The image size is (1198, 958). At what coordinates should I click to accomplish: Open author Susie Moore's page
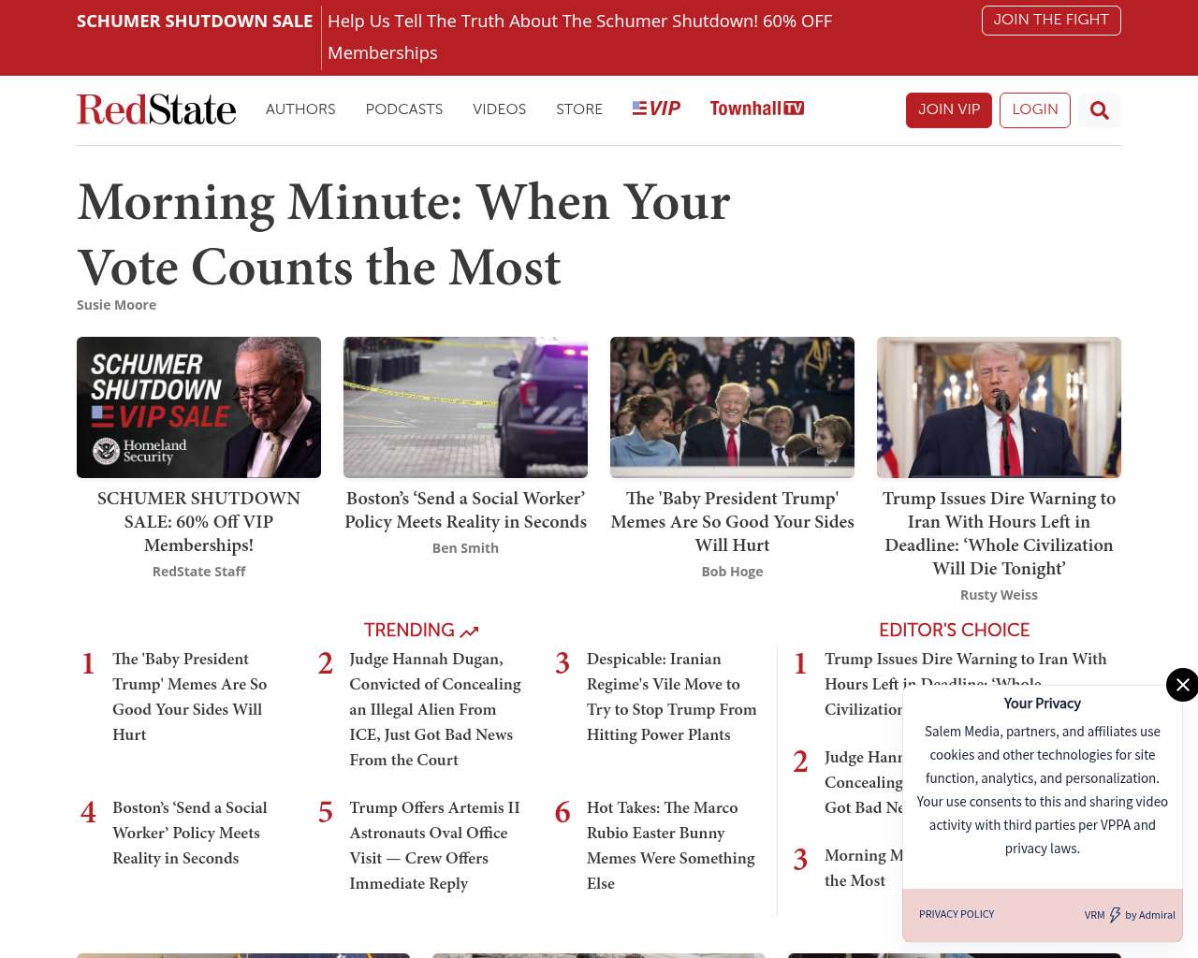coord(116,305)
